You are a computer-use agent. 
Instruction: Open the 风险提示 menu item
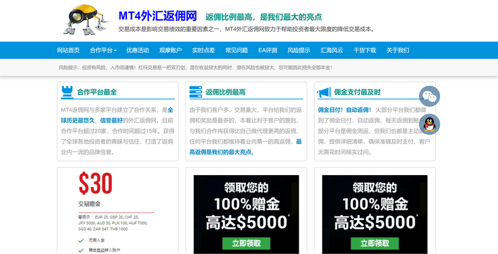tap(299, 50)
